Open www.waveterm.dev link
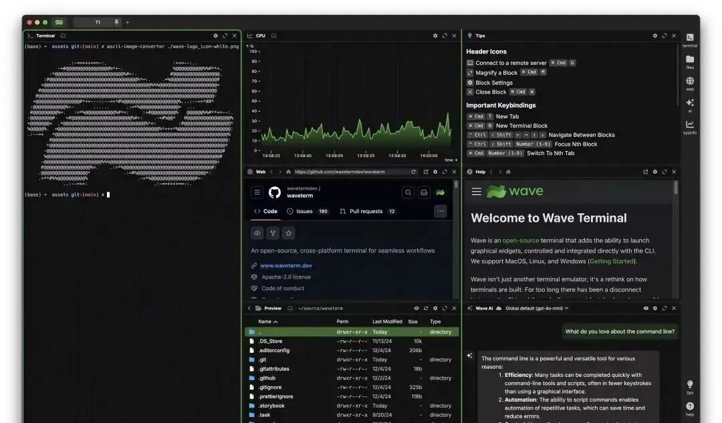Image resolution: width=722 pixels, height=423 pixels. [x=286, y=265]
